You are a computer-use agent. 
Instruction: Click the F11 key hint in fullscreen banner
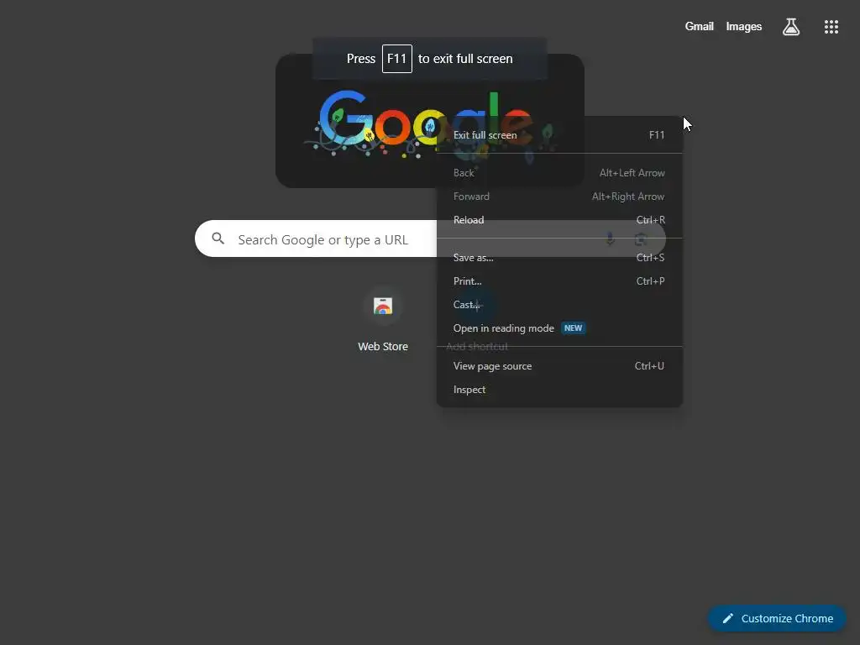[x=396, y=59]
